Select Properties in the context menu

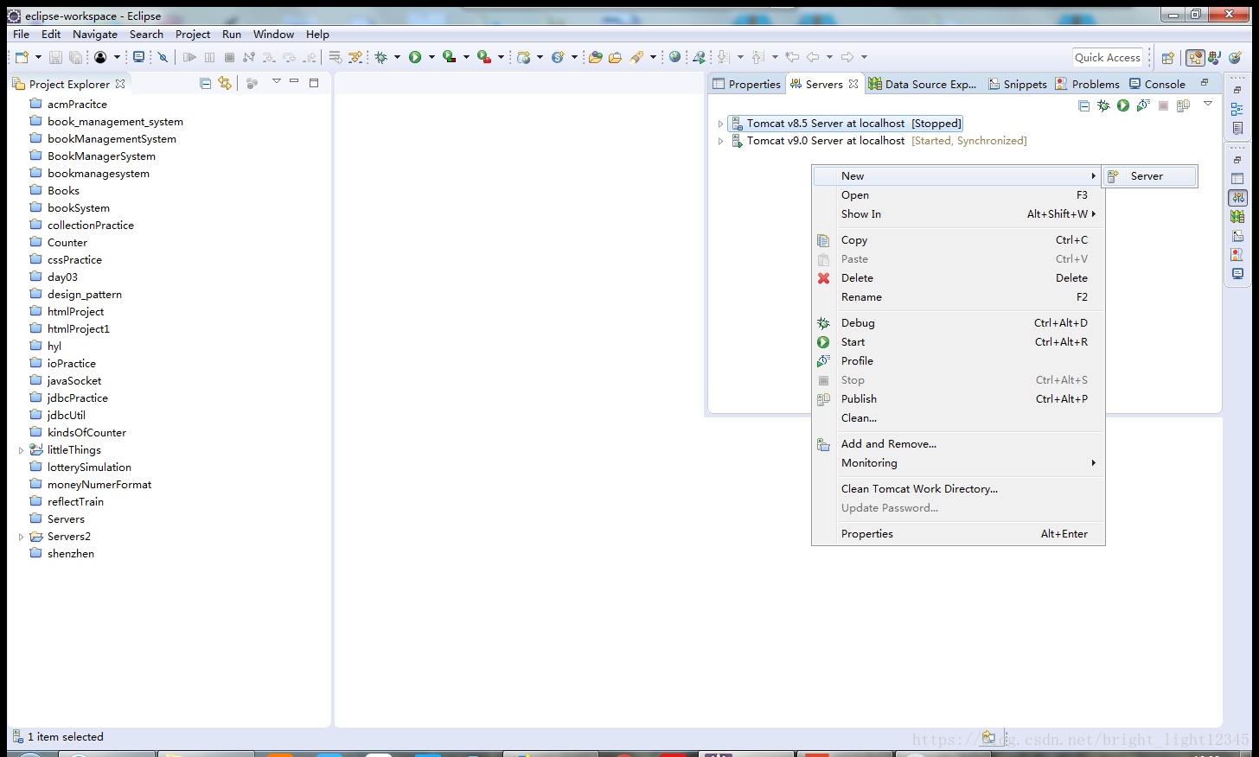[x=958, y=534]
